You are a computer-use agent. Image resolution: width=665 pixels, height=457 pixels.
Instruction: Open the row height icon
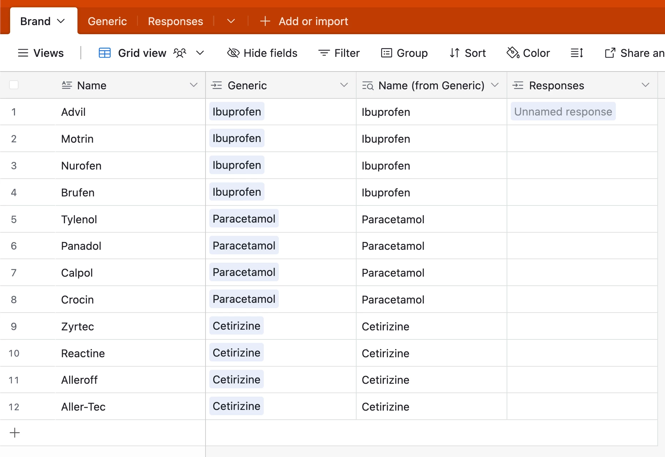pyautogui.click(x=577, y=53)
